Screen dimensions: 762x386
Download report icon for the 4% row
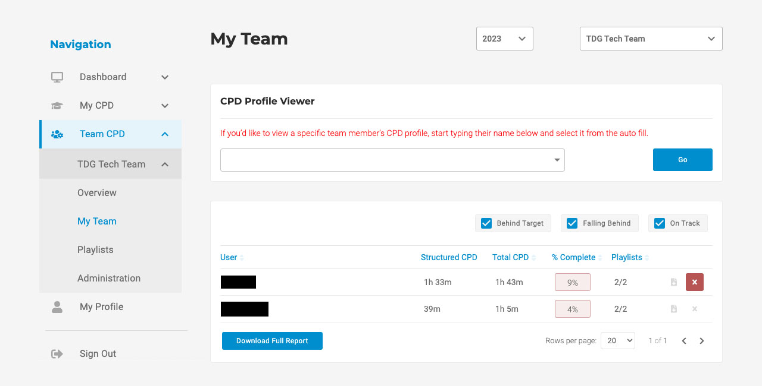point(674,309)
